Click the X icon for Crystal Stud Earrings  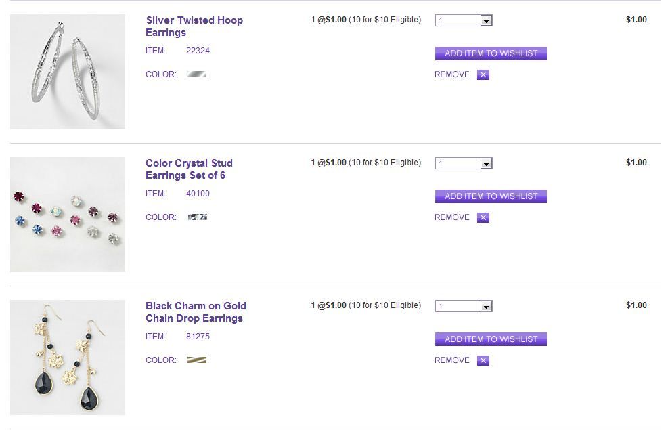(x=483, y=218)
